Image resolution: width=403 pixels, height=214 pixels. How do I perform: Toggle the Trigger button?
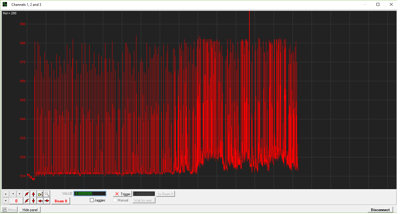click(122, 194)
